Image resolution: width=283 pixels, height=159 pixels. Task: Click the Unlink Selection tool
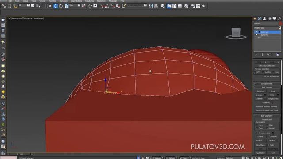click(x=9, y=6)
